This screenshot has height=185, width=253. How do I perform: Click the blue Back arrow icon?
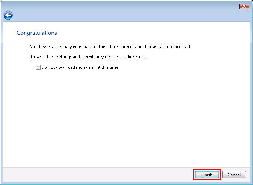point(8,15)
